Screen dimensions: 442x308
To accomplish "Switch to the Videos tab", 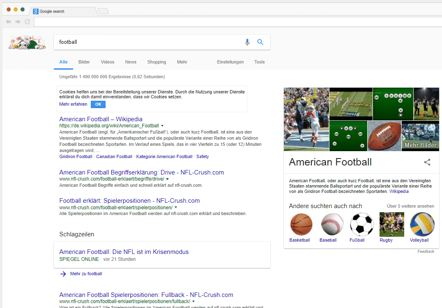I will pyautogui.click(x=107, y=62).
